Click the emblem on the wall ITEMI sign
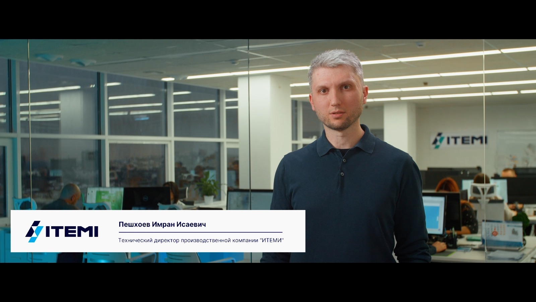This screenshot has width=536, height=302. coord(437,140)
